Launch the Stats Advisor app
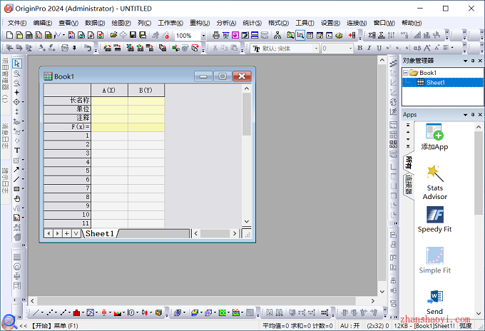The height and width of the screenshot is (331, 485). coord(434,182)
